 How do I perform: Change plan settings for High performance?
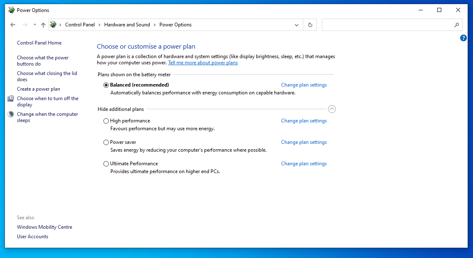coord(304,121)
